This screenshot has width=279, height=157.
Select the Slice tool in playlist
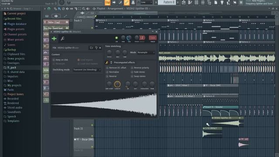(x=76, y=9)
